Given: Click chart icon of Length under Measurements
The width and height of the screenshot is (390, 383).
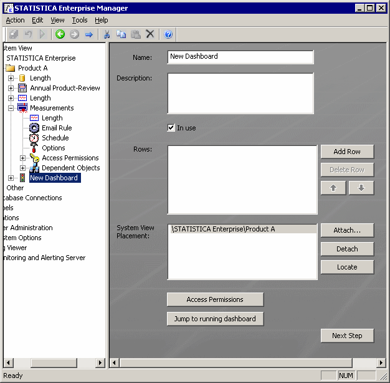Looking at the screenshot, I should pyautogui.click(x=34, y=118).
